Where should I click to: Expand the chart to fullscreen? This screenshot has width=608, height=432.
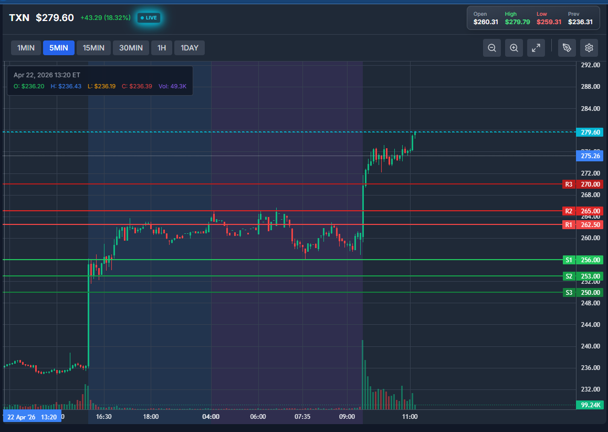tap(536, 48)
